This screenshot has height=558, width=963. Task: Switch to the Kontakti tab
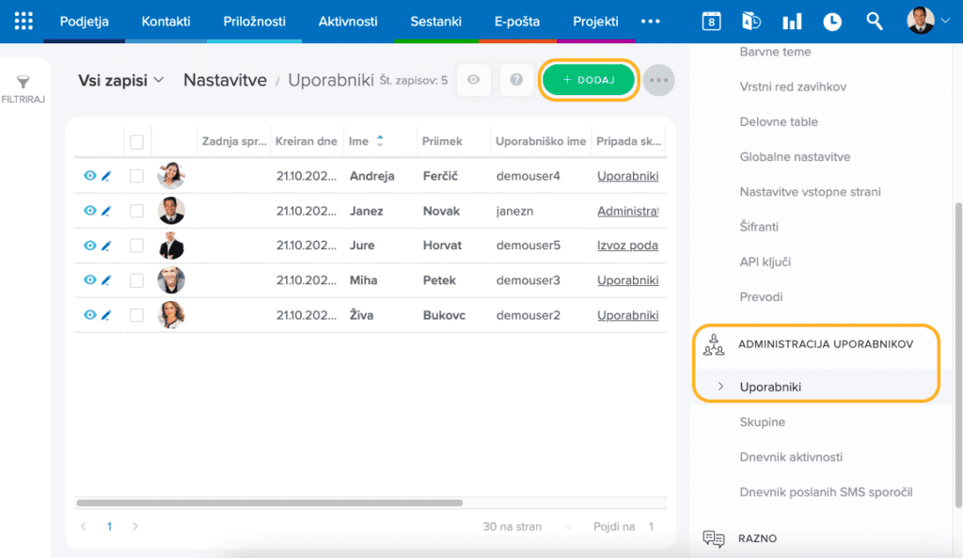(166, 21)
